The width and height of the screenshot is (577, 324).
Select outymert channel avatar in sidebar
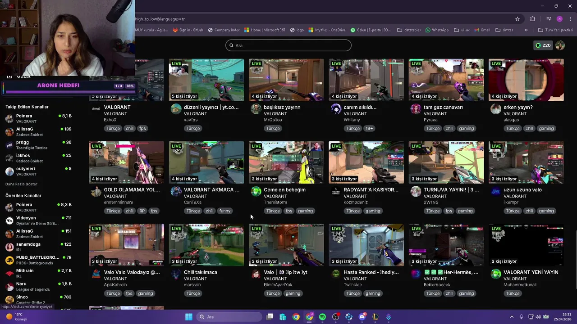point(9,171)
